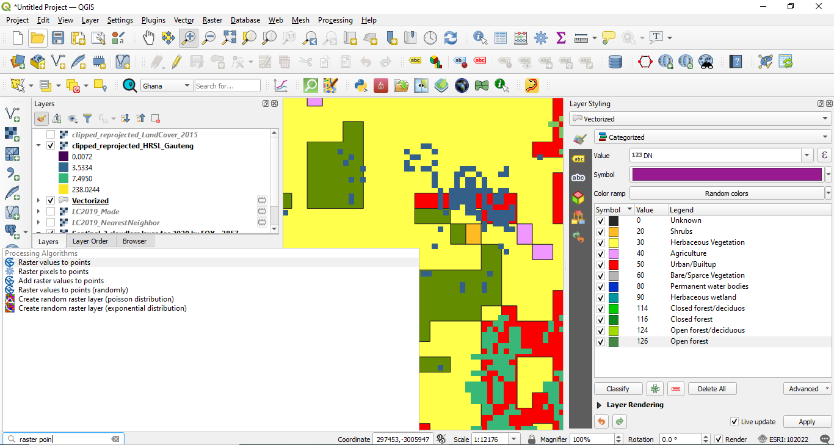Click the Coordinate input field

[403, 440]
